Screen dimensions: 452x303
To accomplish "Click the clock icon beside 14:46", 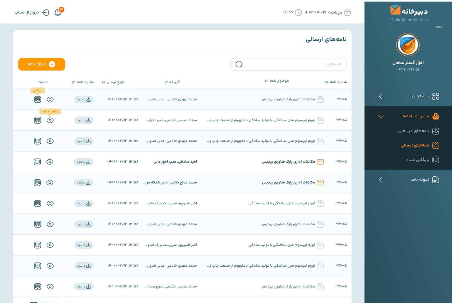I will click(x=298, y=12).
